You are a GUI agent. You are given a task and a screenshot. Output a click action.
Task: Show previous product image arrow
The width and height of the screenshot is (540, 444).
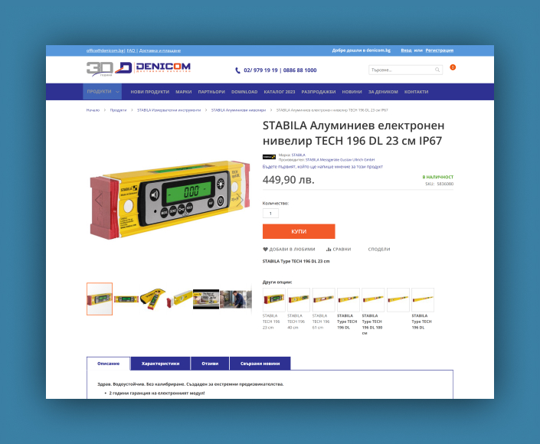click(x=99, y=200)
